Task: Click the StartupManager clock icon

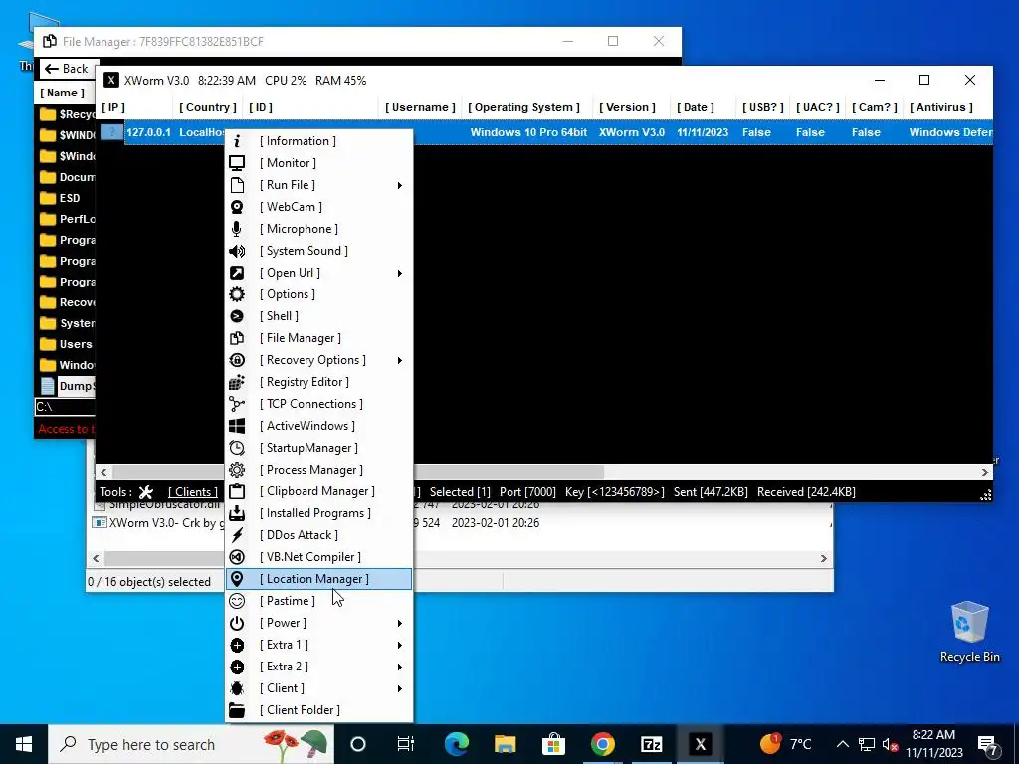Action: click(x=237, y=448)
